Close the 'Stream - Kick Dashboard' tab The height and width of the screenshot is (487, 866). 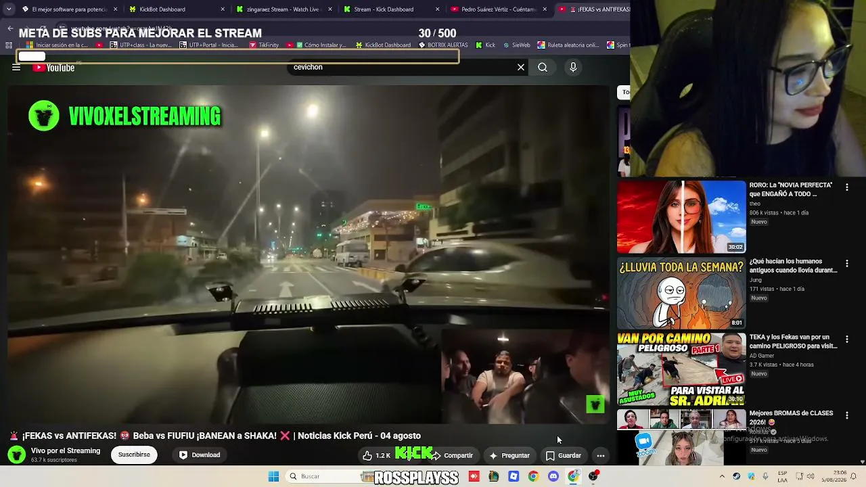pos(437,9)
